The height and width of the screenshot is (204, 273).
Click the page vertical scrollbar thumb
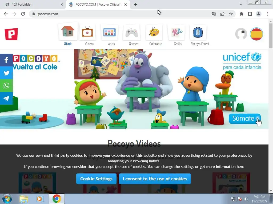[271, 36]
